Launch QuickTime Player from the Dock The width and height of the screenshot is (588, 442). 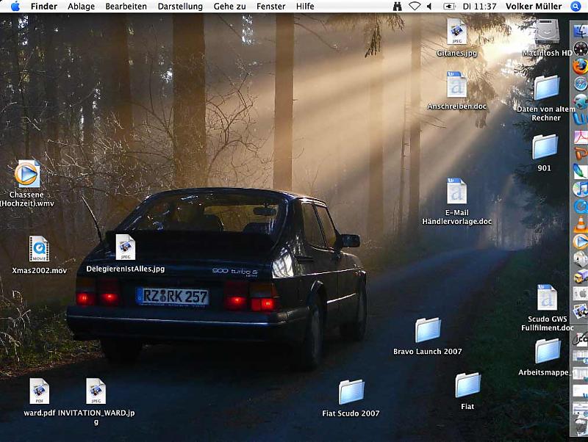[x=581, y=206]
